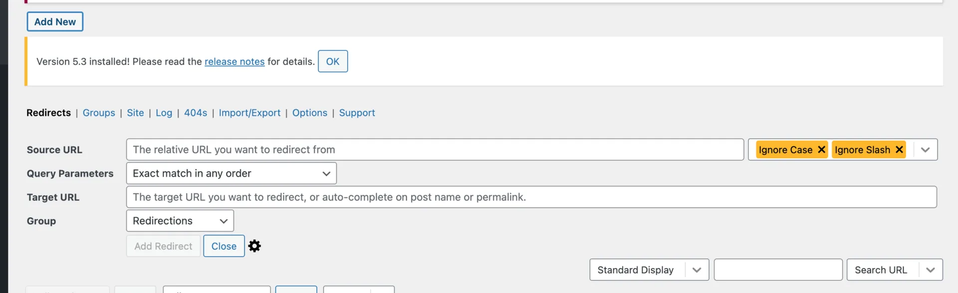The image size is (958, 293).
Task: Go to the Import/Export tab
Action: (x=249, y=113)
